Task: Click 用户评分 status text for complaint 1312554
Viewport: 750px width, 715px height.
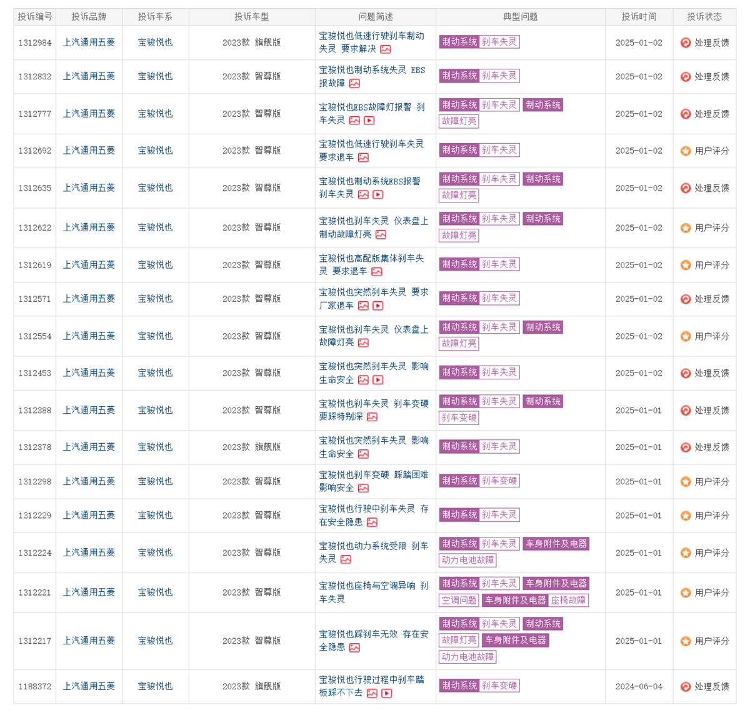Action: (712, 336)
